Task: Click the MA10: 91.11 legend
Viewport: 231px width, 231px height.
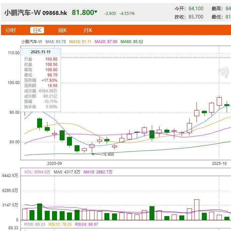Action: coord(80,42)
